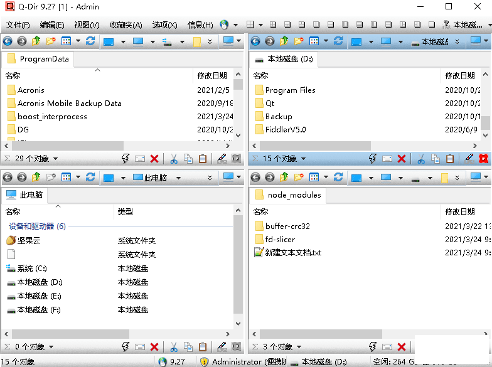
Task: Refresh the Local Disk D pane
Action: 338,41
